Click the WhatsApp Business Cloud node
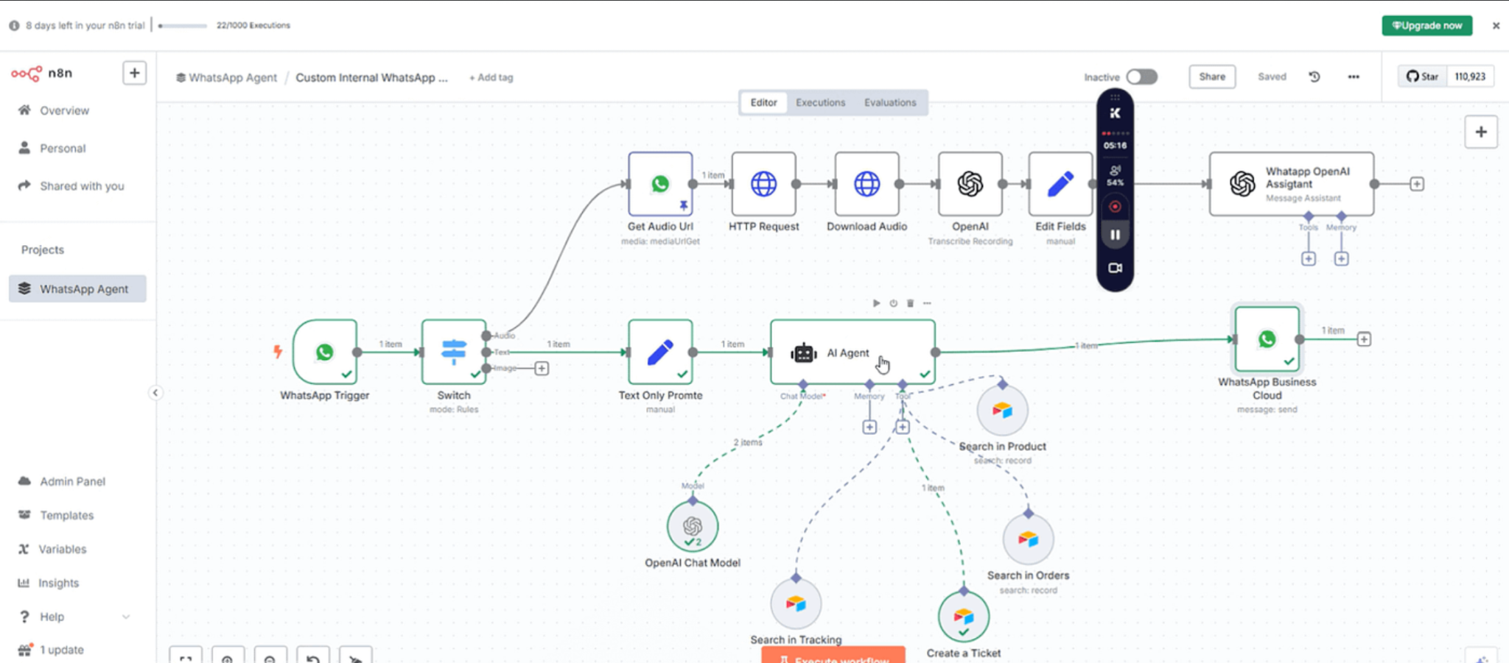 coord(1267,339)
